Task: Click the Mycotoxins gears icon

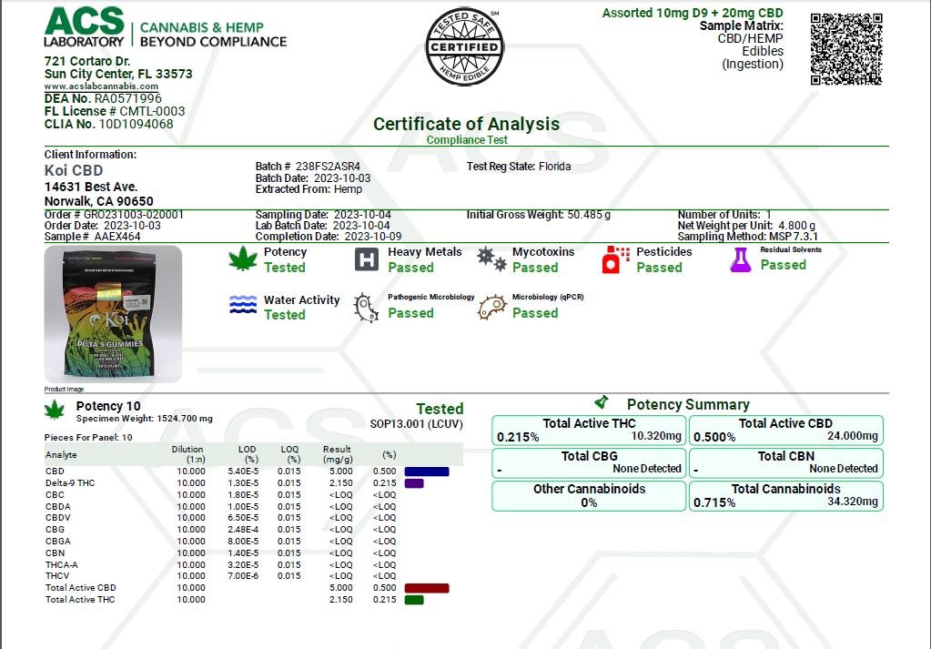Action: pyautogui.click(x=491, y=259)
